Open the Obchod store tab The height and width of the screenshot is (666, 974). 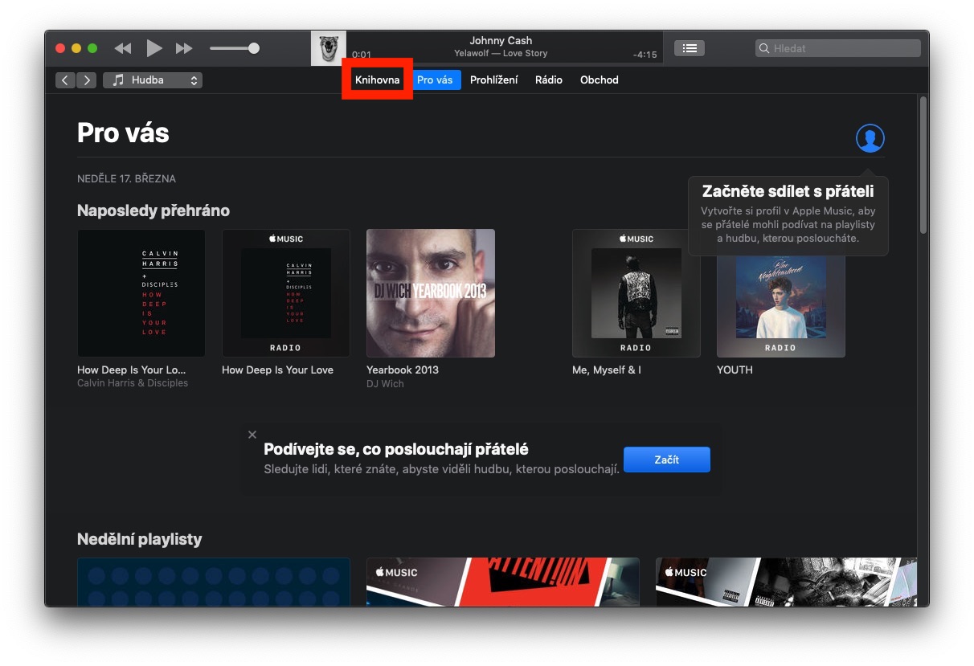[600, 80]
